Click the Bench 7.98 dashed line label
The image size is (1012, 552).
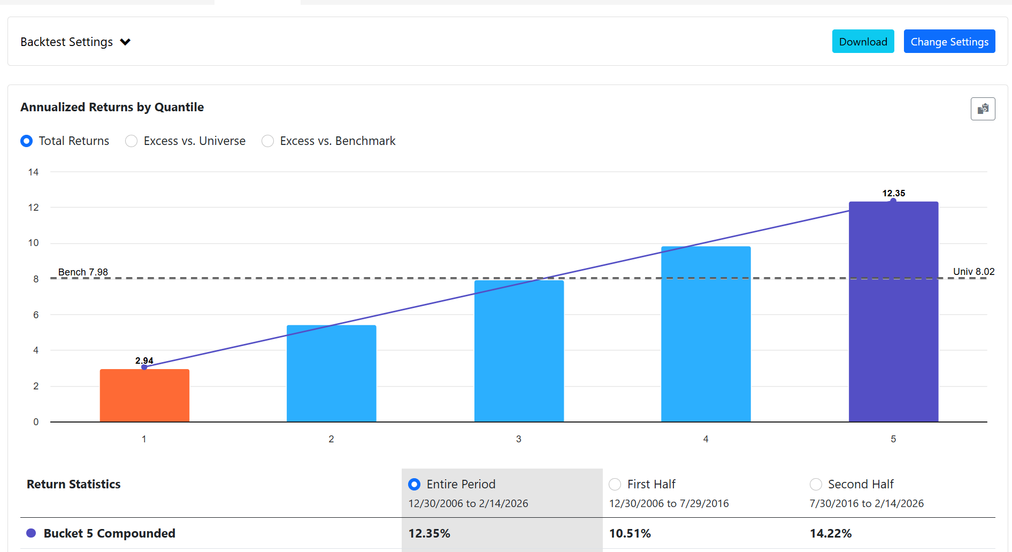[83, 272]
